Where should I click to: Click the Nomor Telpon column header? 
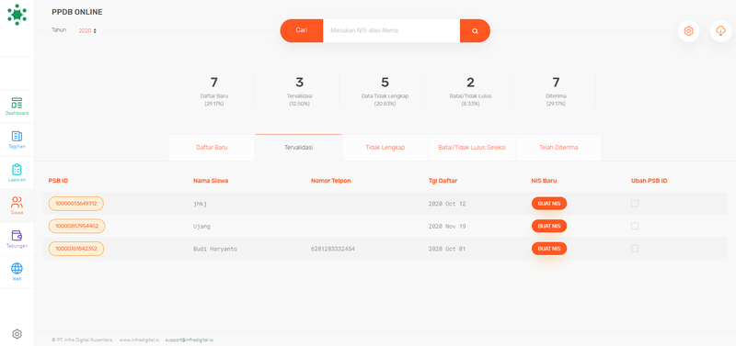pos(331,181)
